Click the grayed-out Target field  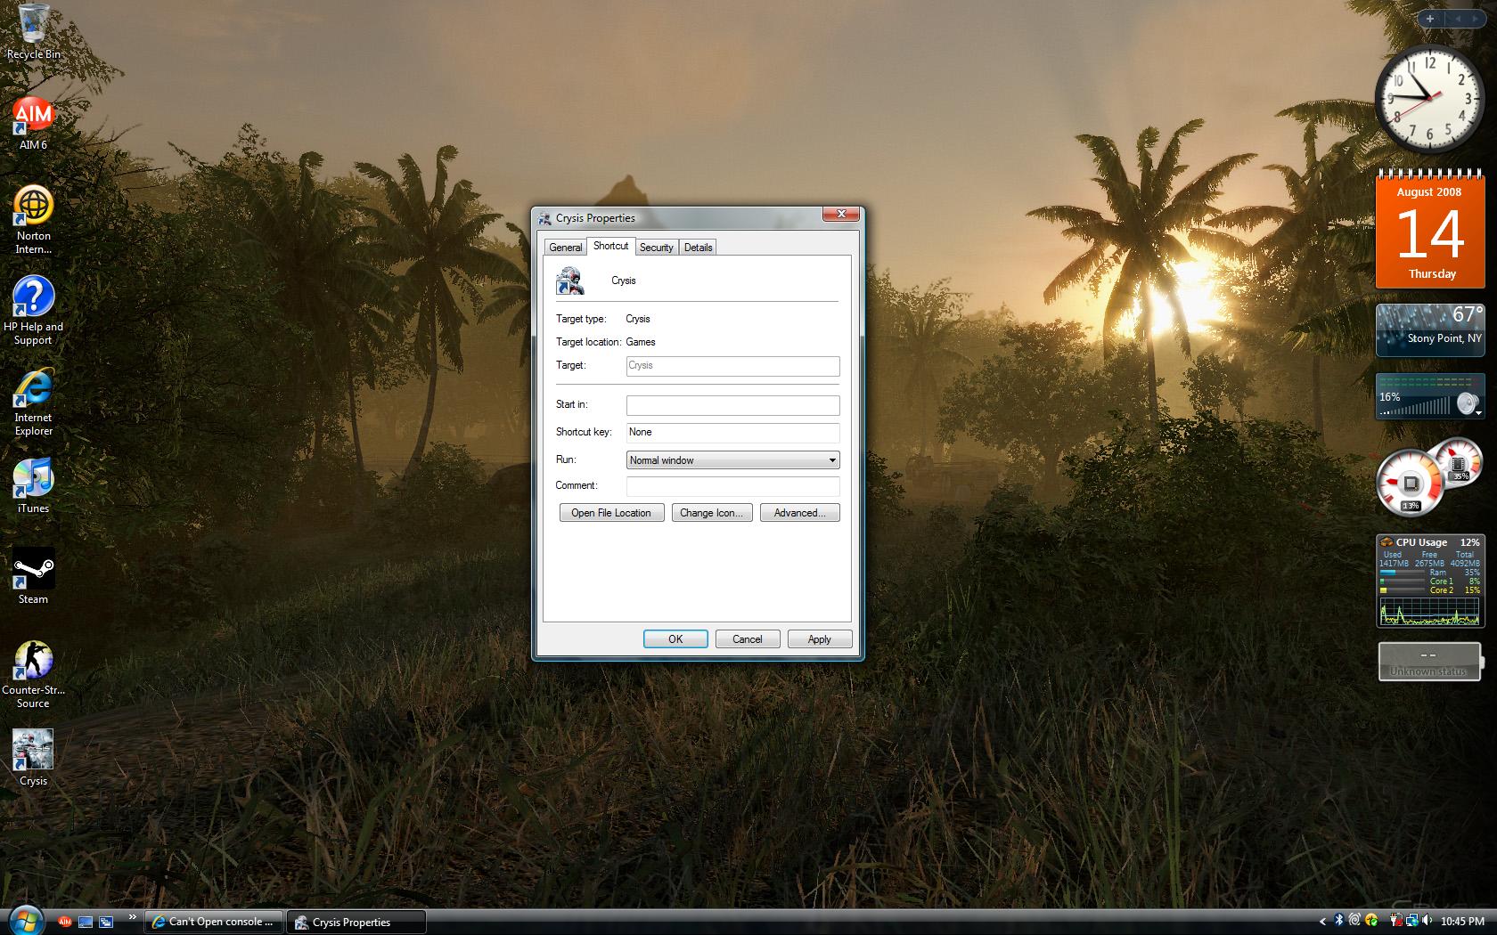(x=732, y=366)
